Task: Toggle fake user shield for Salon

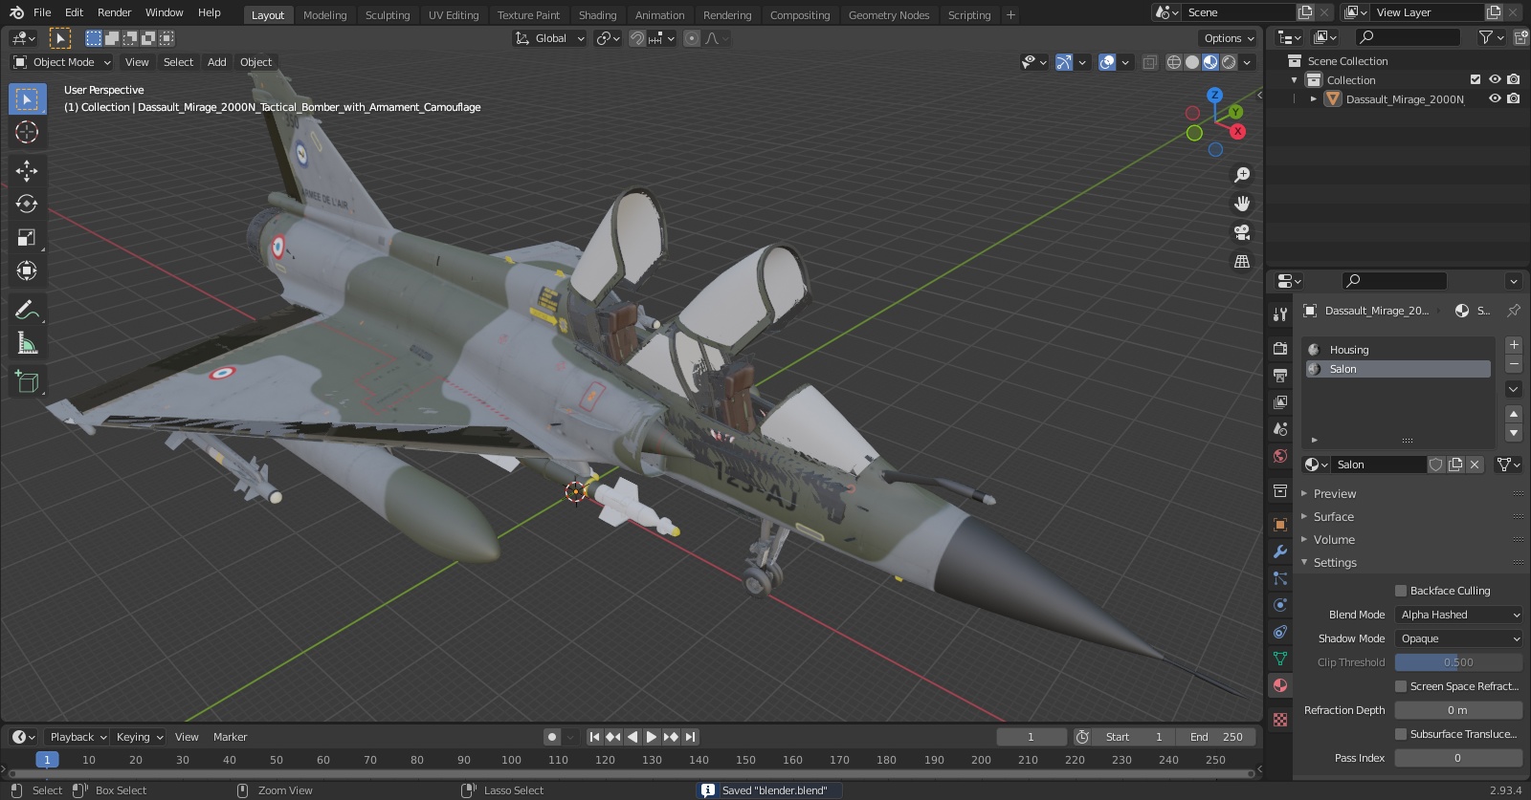Action: (x=1436, y=465)
